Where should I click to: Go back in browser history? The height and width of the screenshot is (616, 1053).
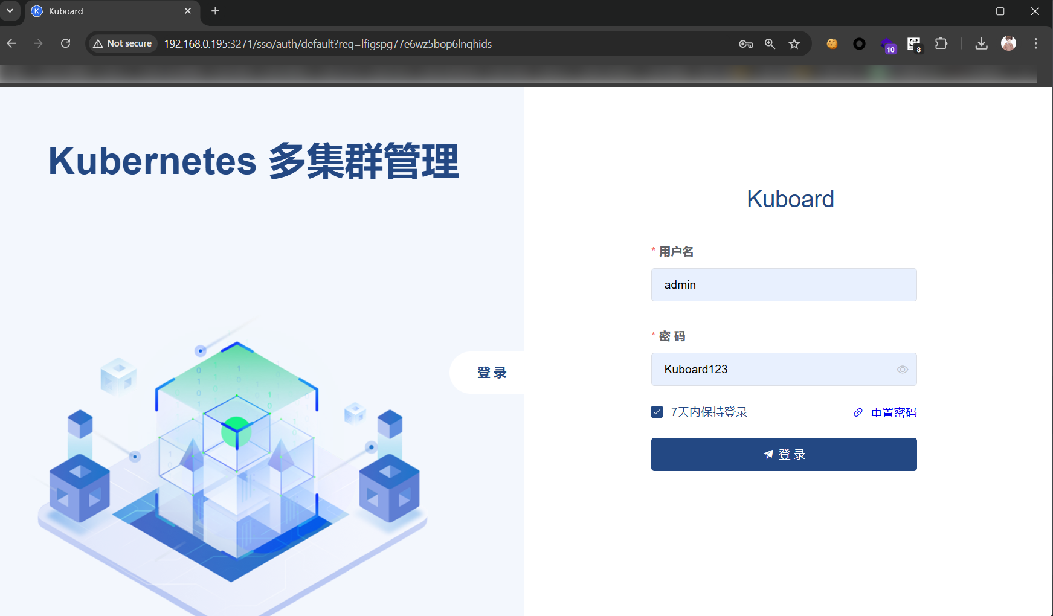click(x=11, y=43)
